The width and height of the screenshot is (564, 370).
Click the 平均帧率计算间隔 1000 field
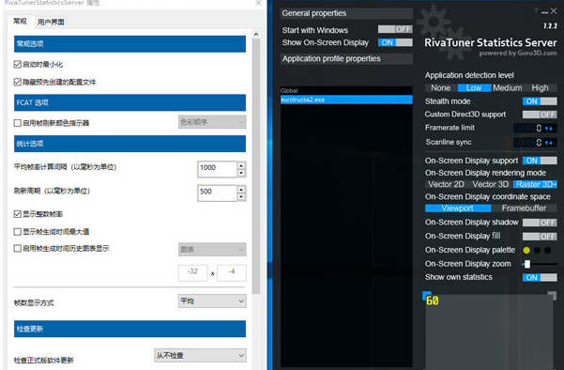pyautogui.click(x=218, y=169)
